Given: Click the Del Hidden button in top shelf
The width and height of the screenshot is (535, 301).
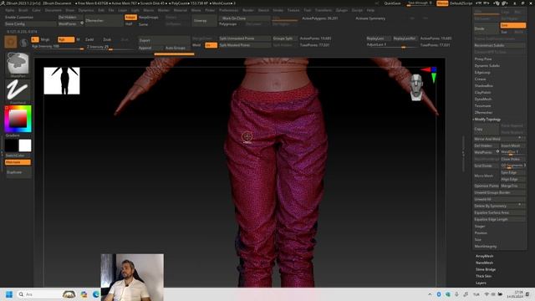Looking at the screenshot, I should (69, 17).
